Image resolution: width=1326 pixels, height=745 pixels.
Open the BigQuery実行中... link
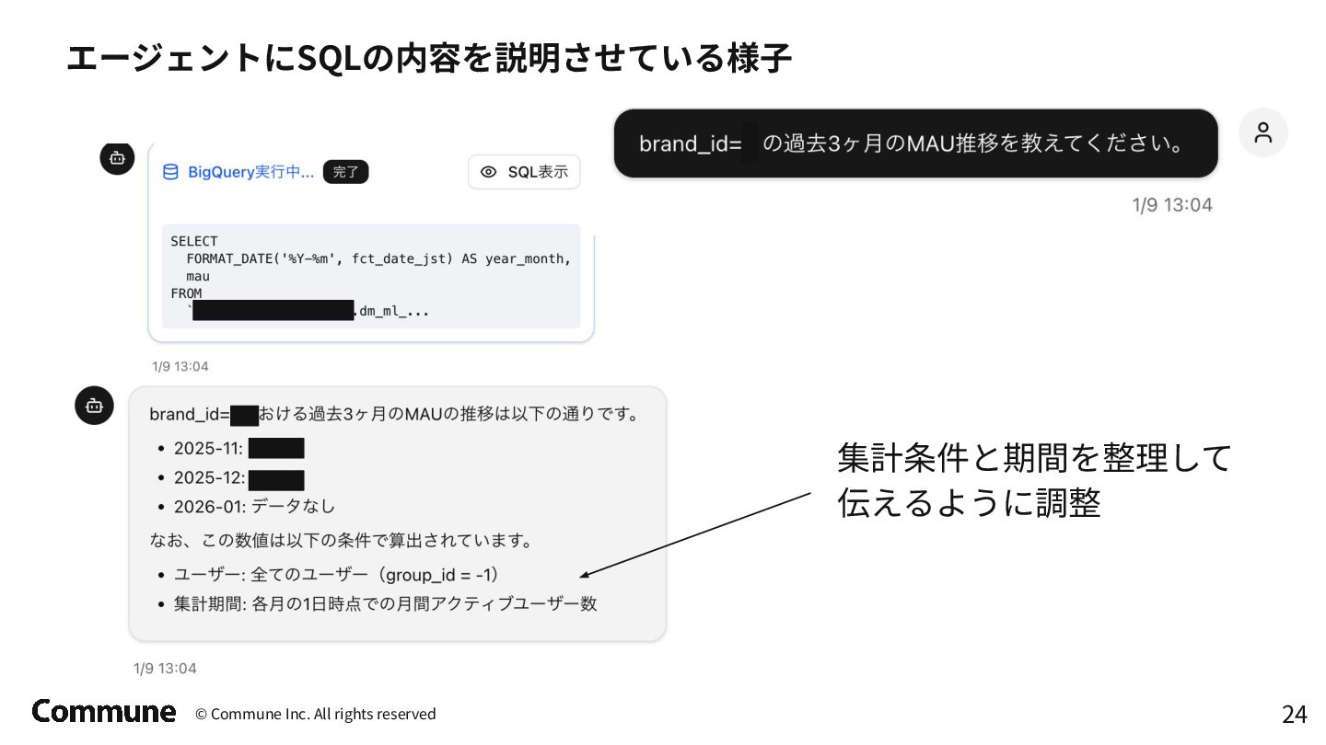pyautogui.click(x=250, y=172)
